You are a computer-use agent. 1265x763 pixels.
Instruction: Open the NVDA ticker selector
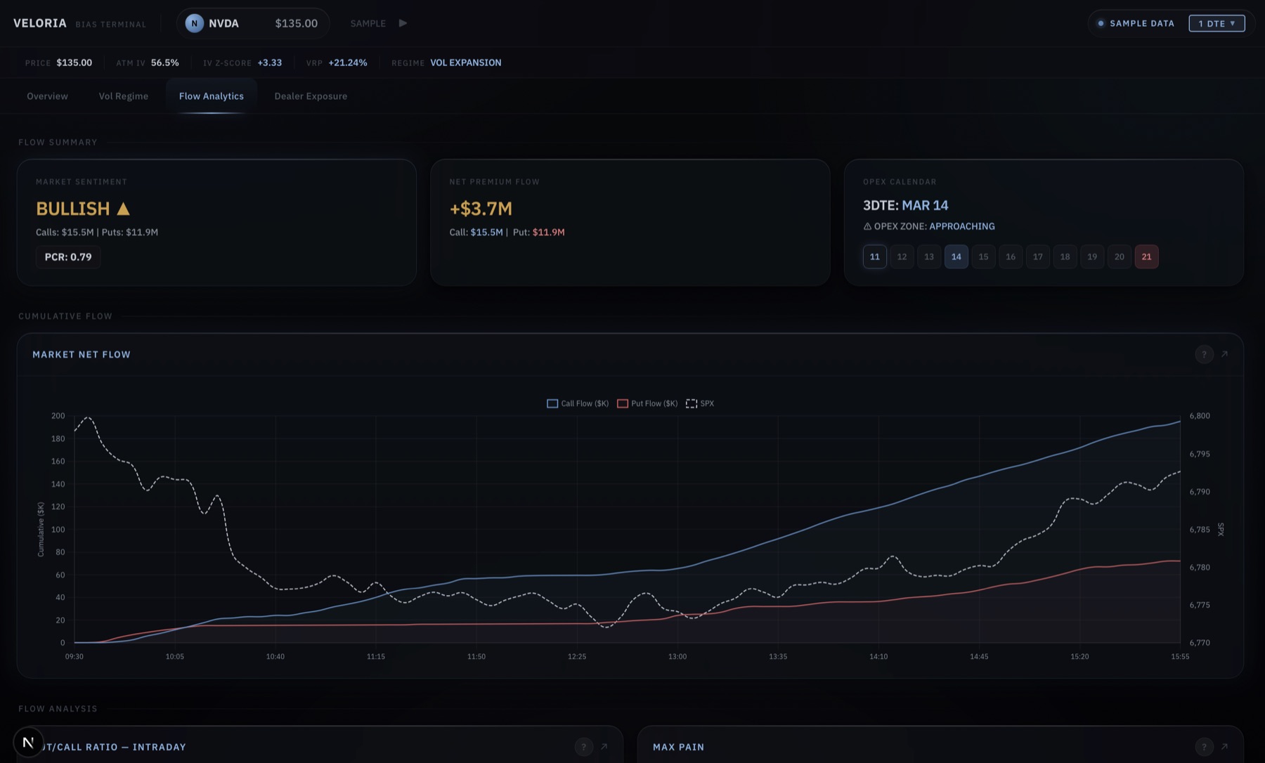(x=252, y=23)
